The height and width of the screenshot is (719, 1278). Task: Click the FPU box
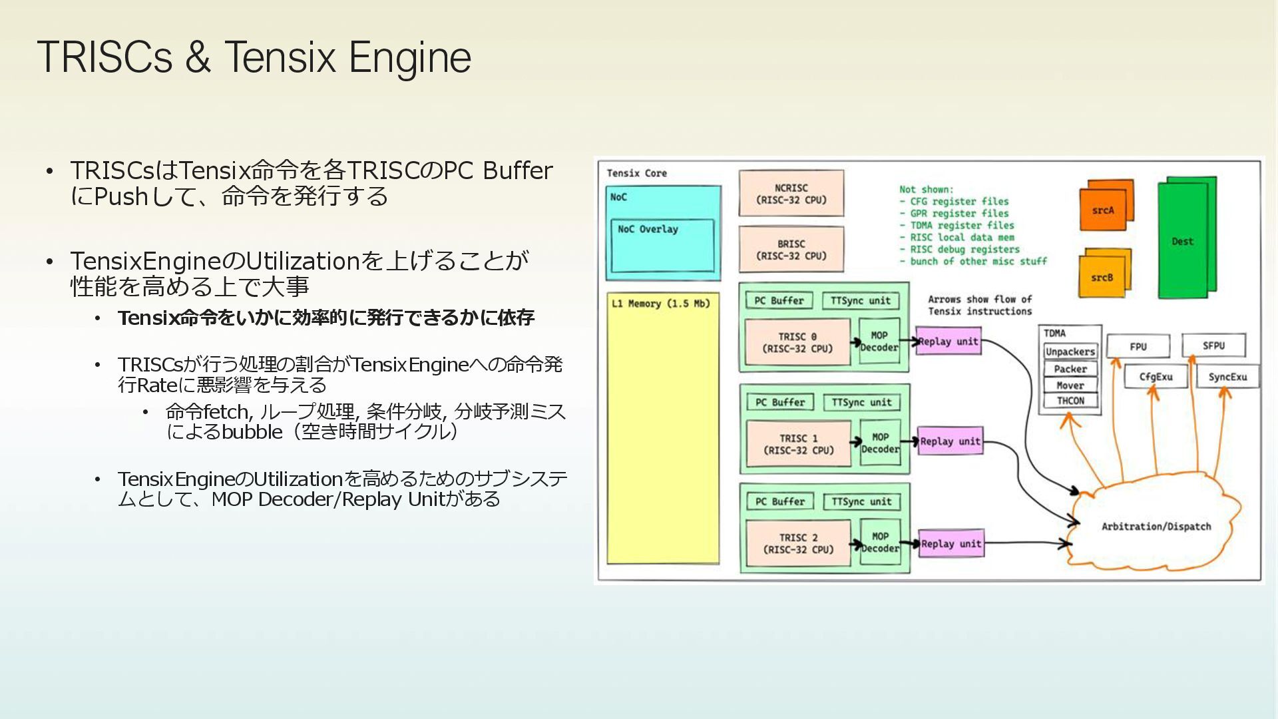pyautogui.click(x=1138, y=347)
